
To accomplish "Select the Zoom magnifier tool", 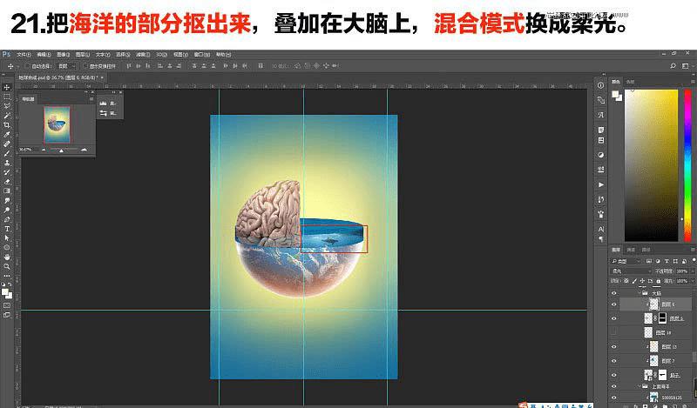I will (x=7, y=266).
